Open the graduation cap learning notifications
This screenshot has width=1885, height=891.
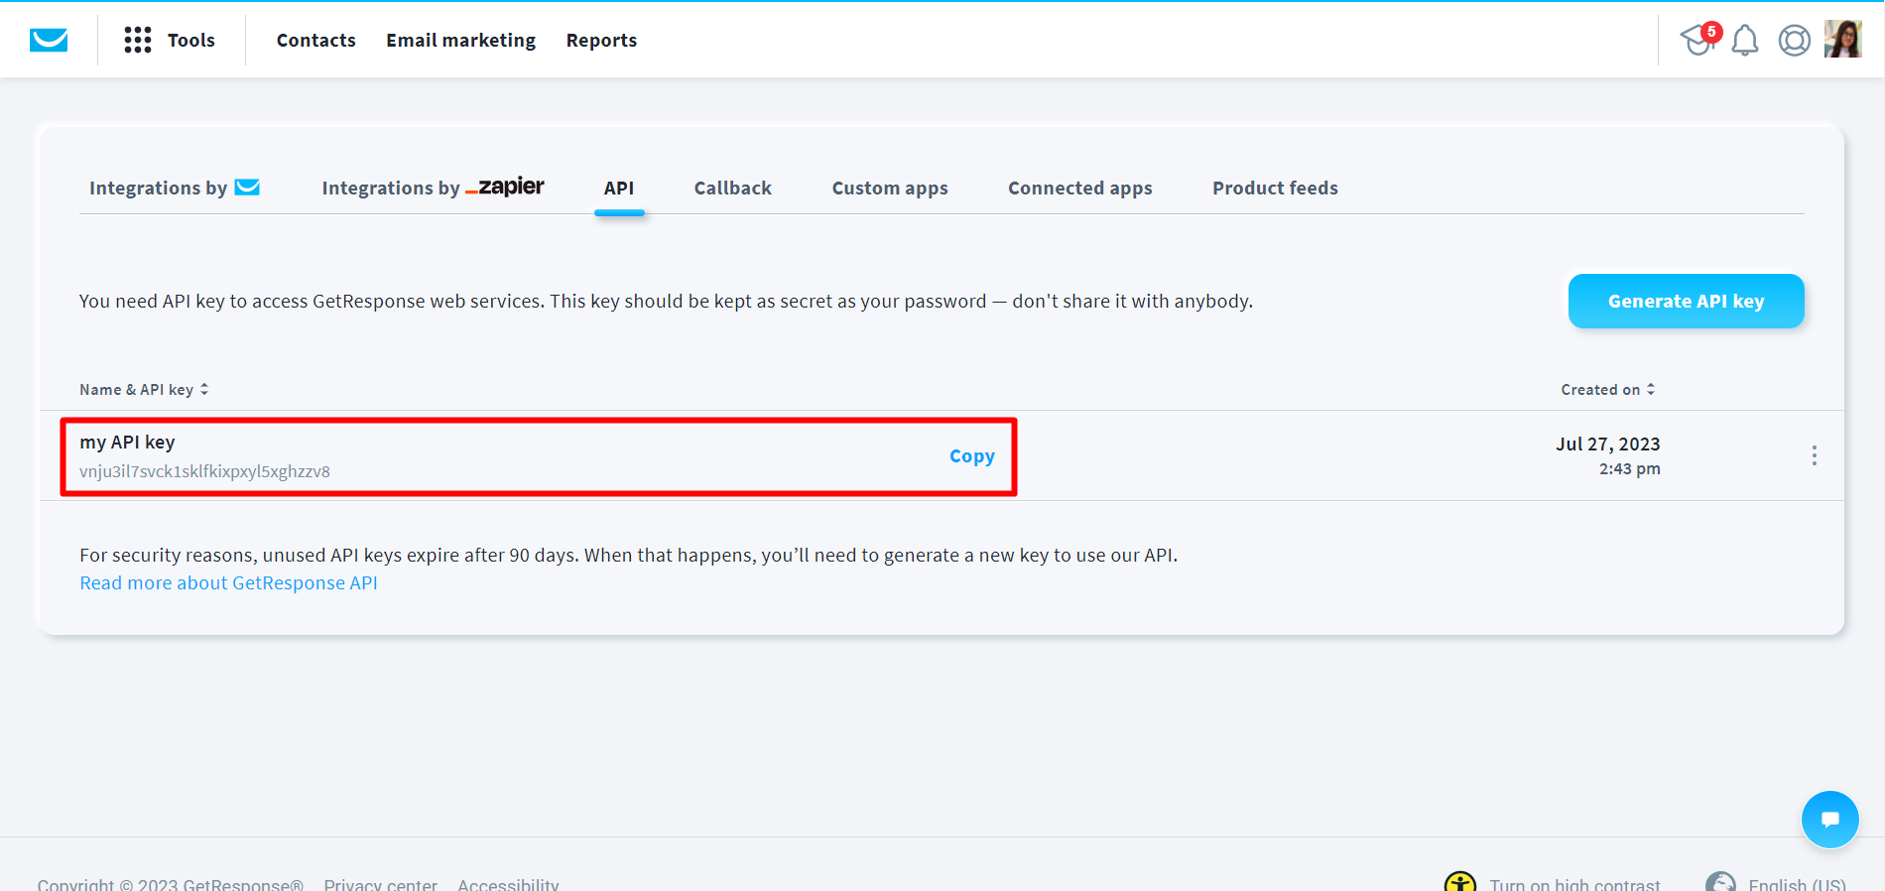[x=1699, y=40]
